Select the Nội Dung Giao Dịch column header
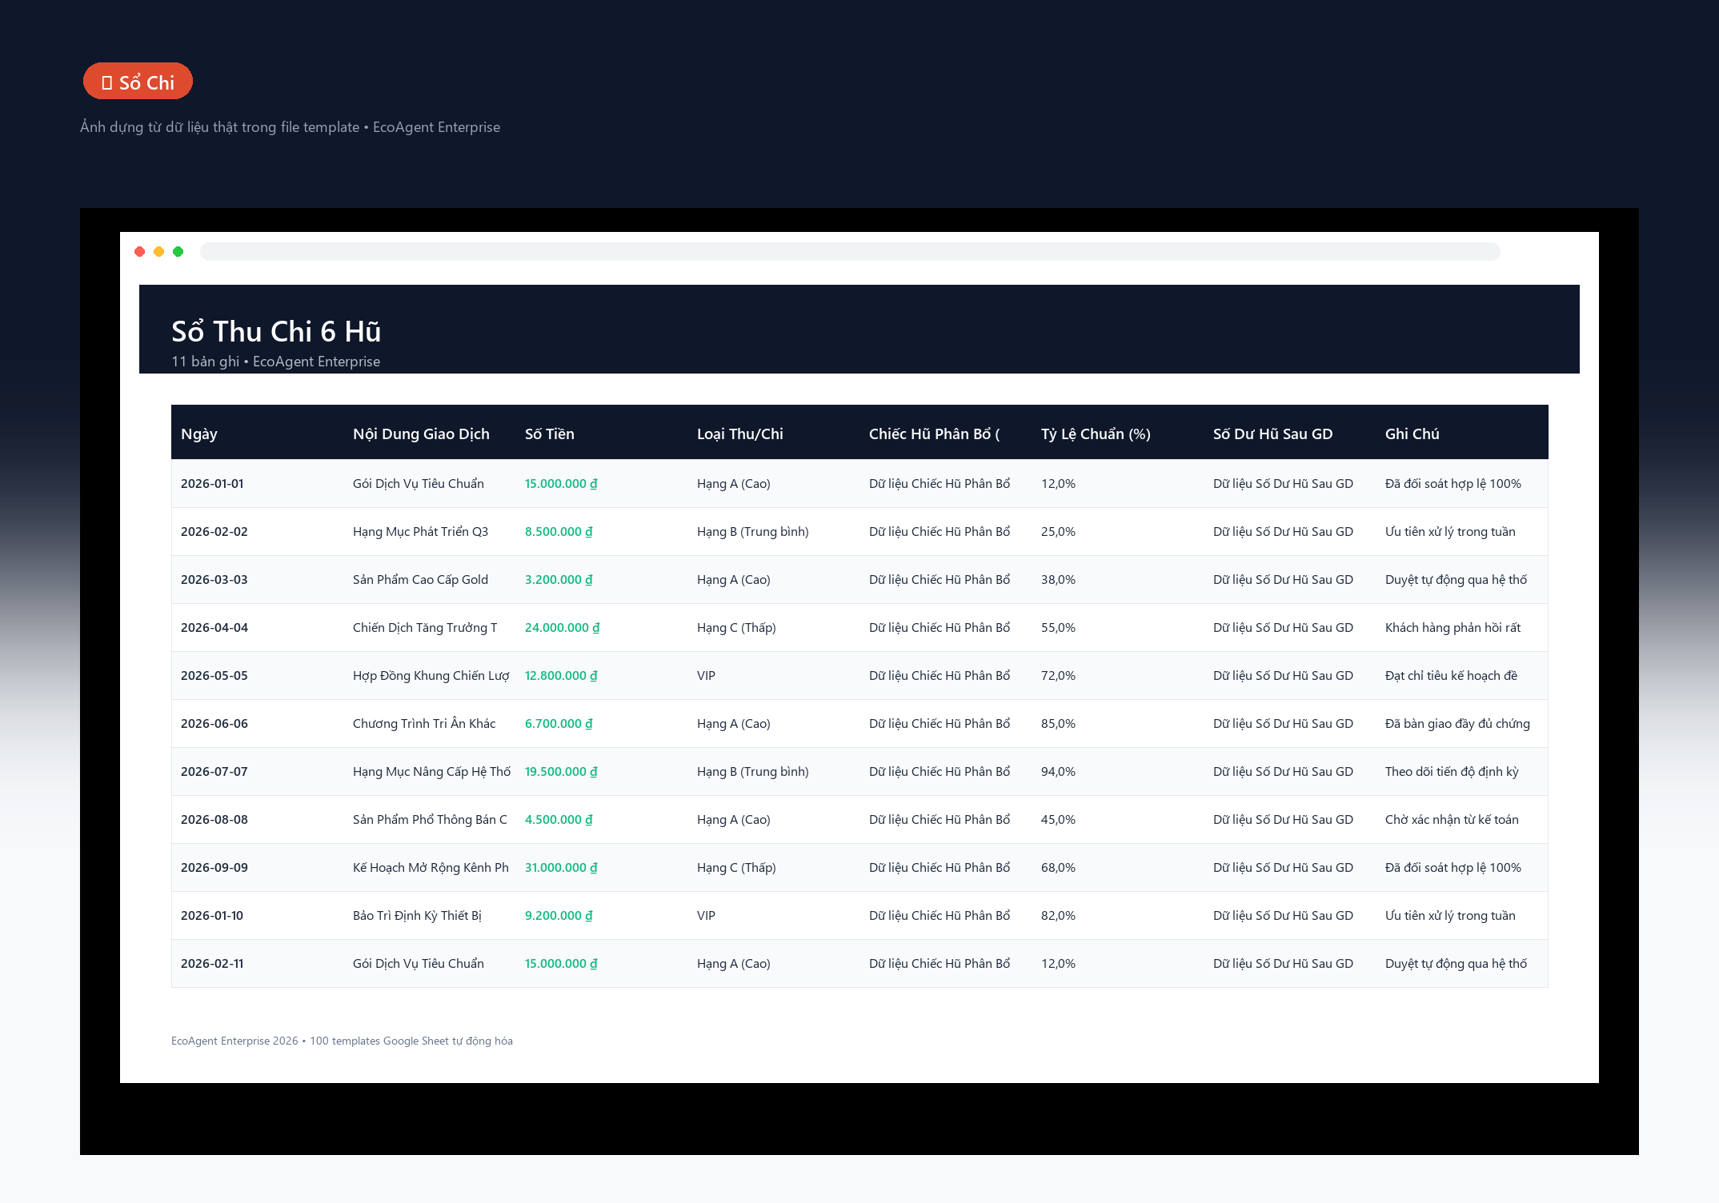This screenshot has width=1719, height=1203. [x=421, y=434]
